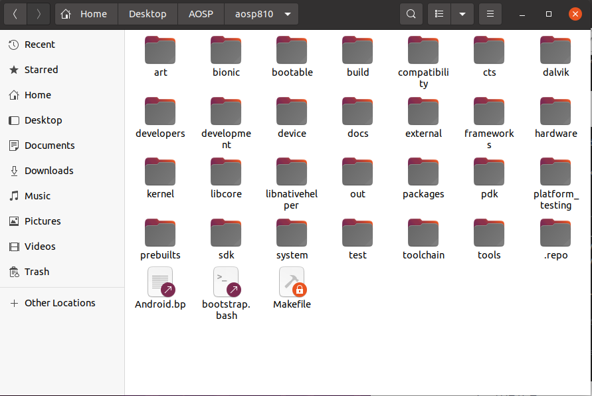
Task: Close the file manager window
Action: [575, 15]
